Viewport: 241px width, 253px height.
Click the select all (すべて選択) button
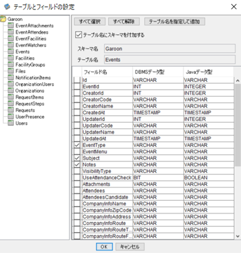coord(90,22)
